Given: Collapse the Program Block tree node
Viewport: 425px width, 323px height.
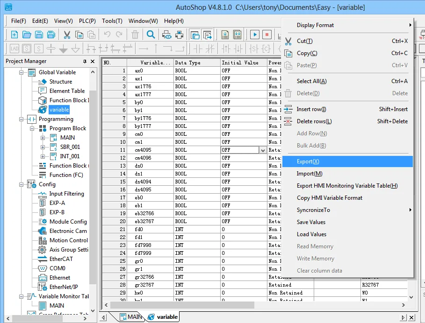Looking at the screenshot, I should tap(32, 128).
